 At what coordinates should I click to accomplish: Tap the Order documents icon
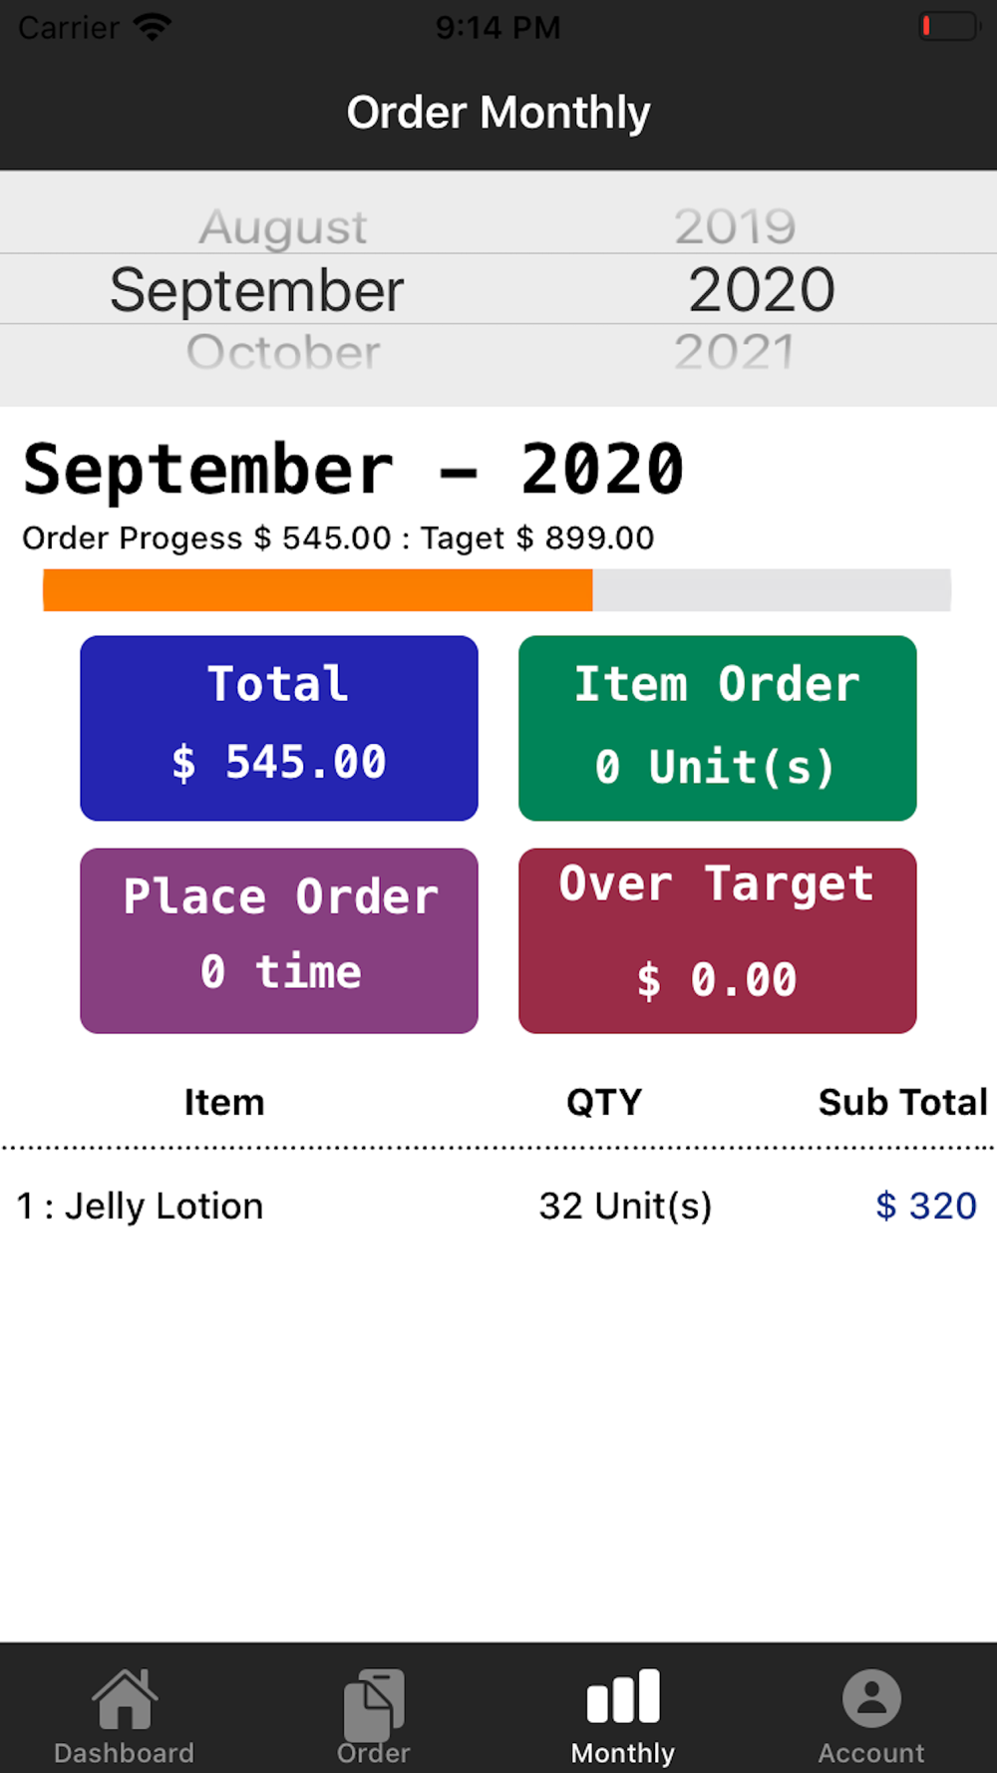[374, 1703]
